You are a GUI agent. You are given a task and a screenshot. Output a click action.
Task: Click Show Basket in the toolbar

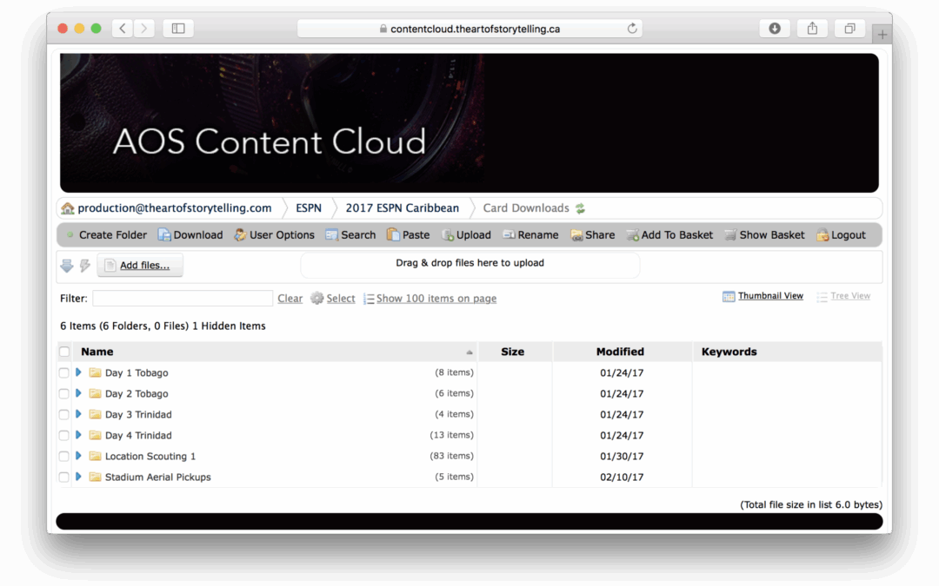[x=765, y=235]
